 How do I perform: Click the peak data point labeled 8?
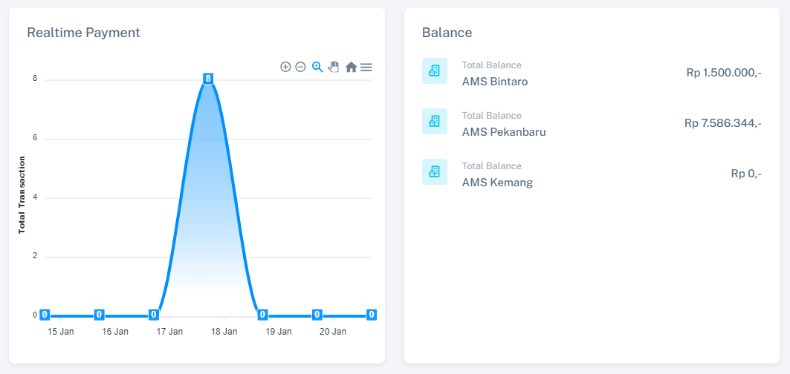pos(208,79)
